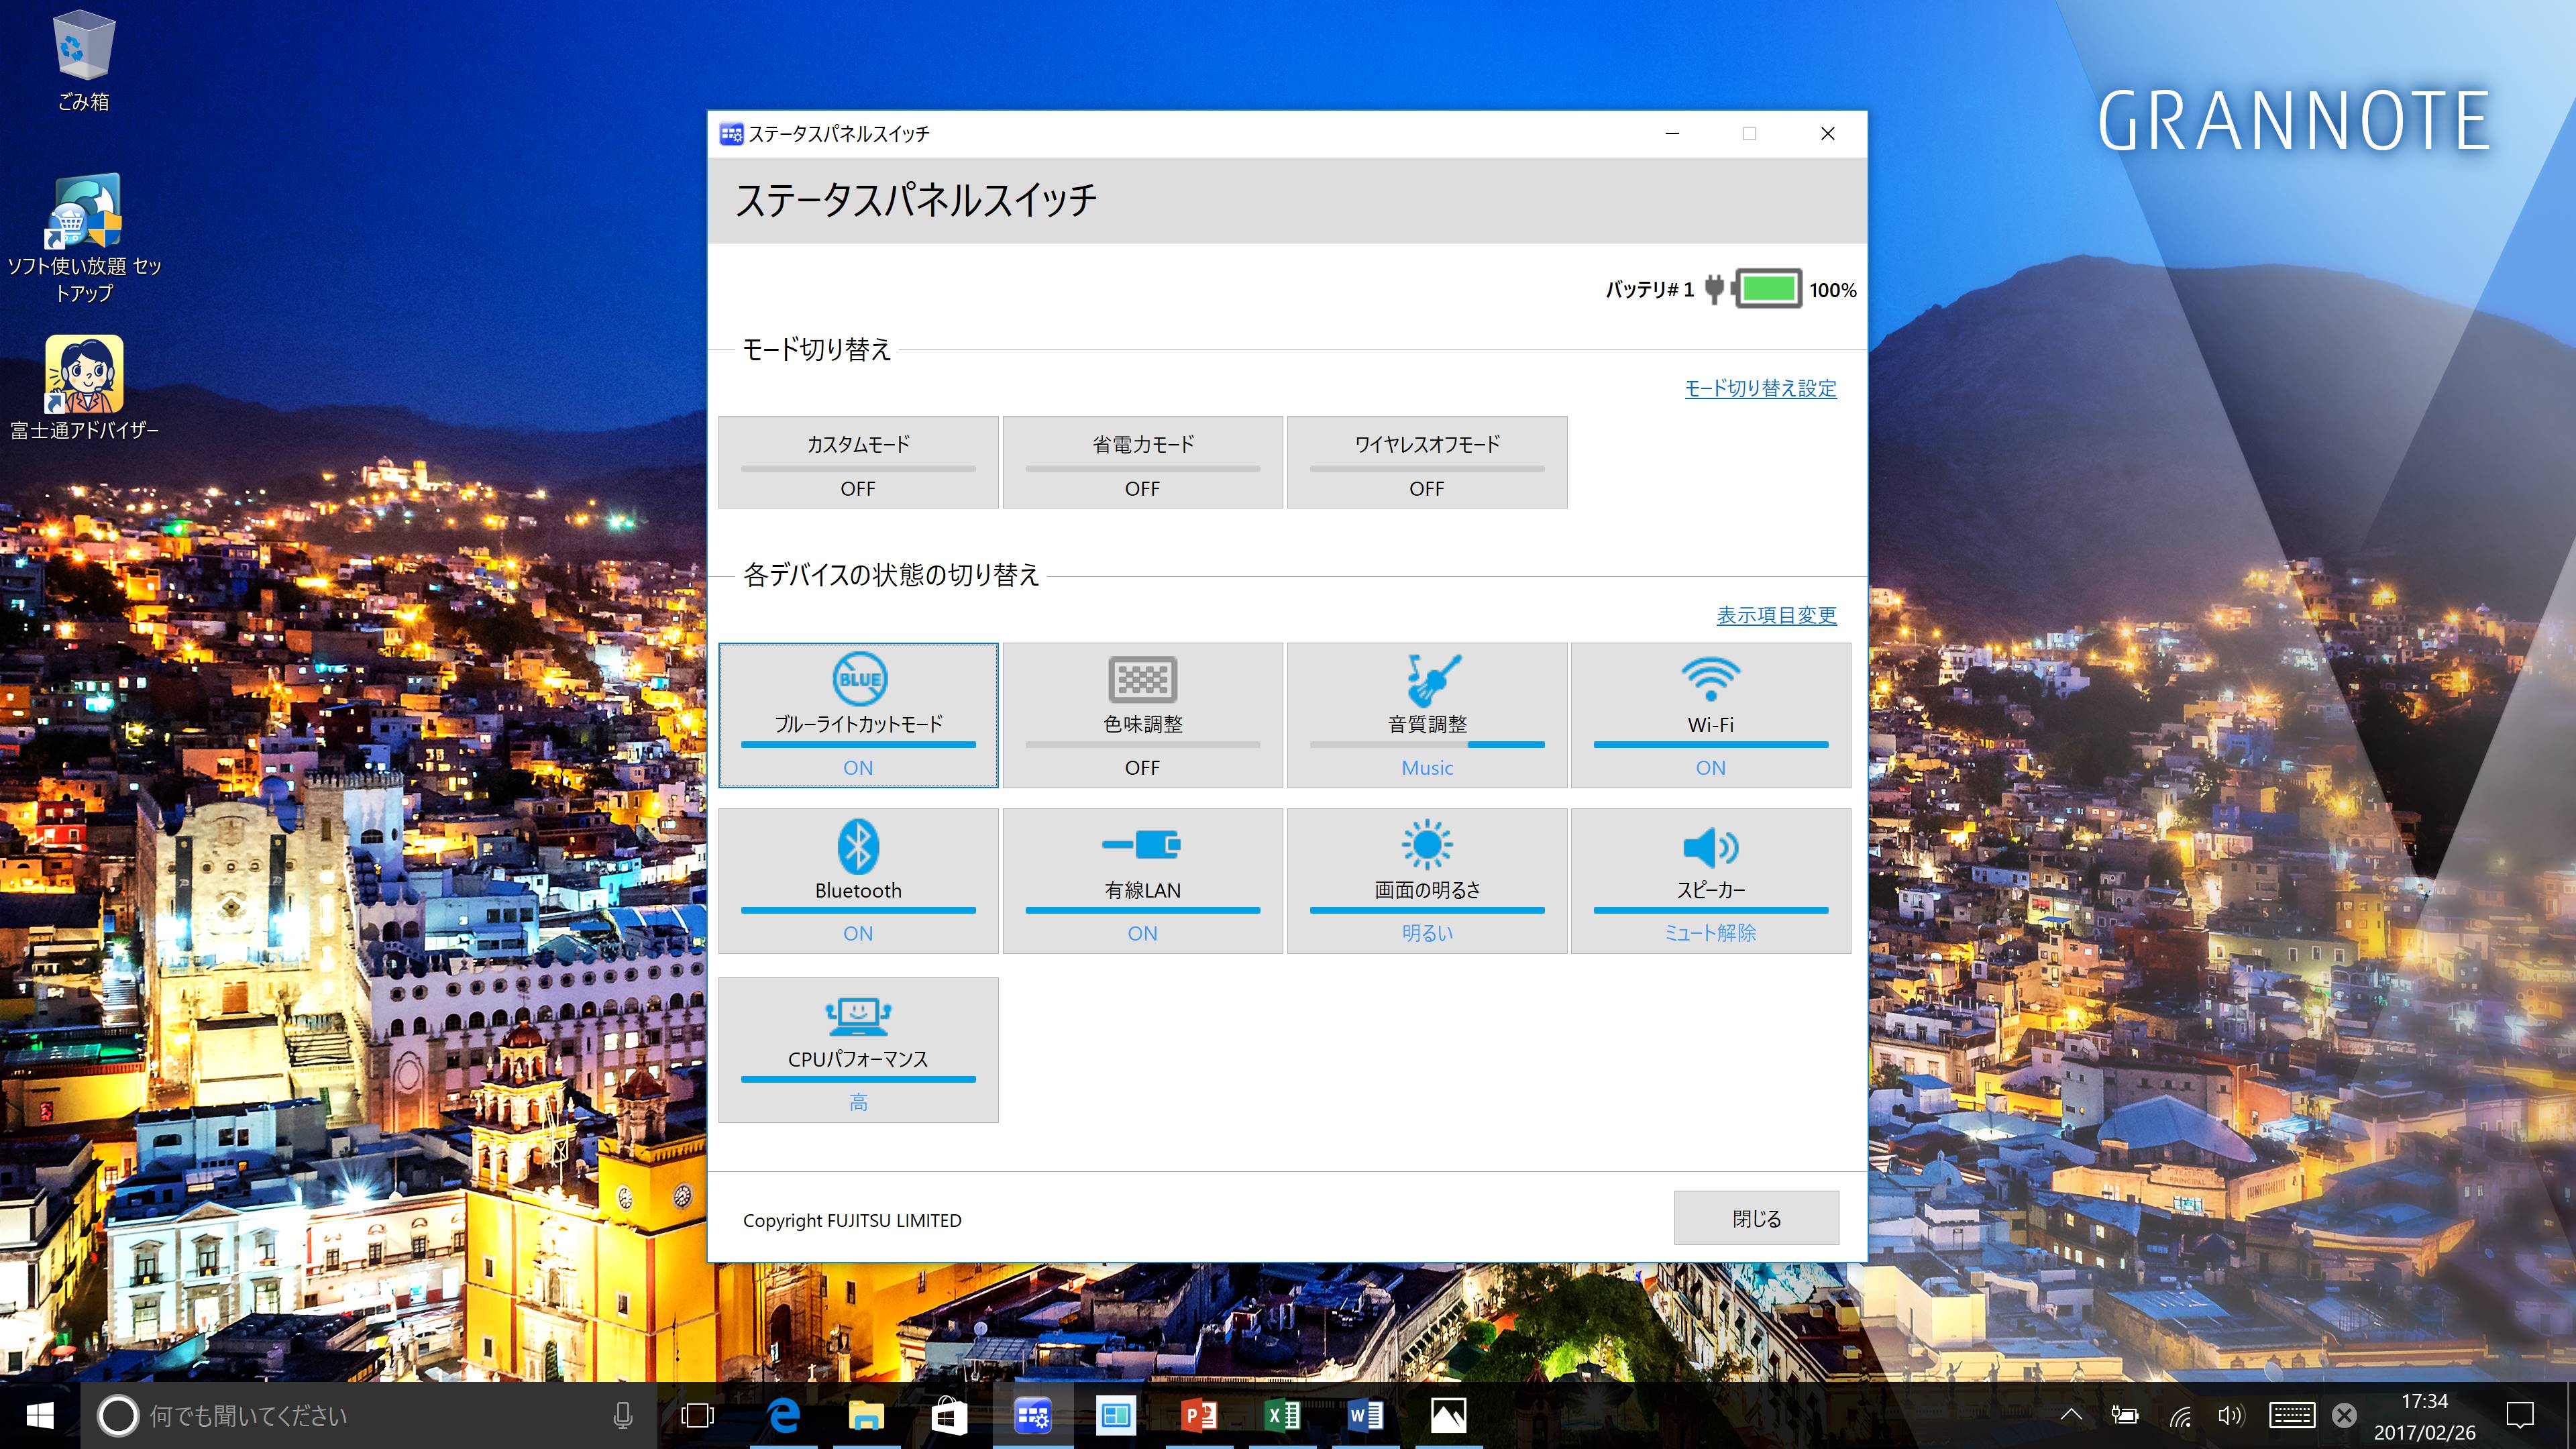Click the 閉じる close button
Image resolution: width=2576 pixels, height=1449 pixels.
pyautogui.click(x=1756, y=1218)
